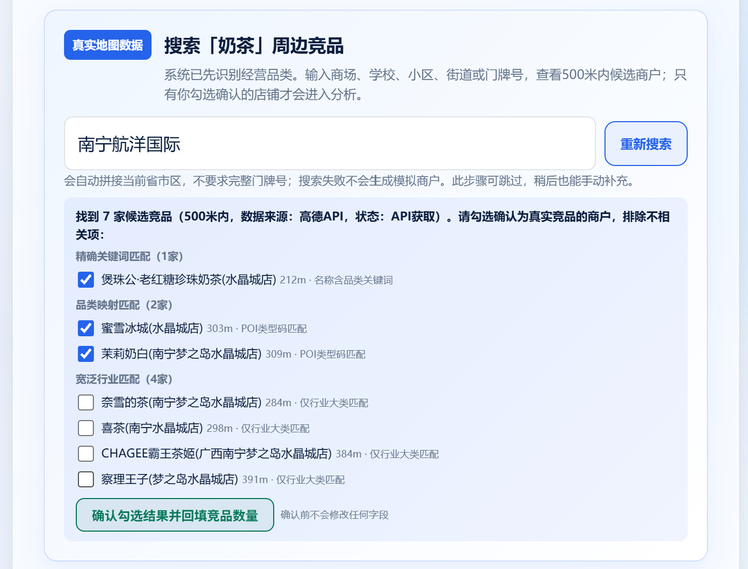The image size is (748, 569).
Task: Uncheck the 茉莉奶白 checkbox
Action: click(x=86, y=353)
